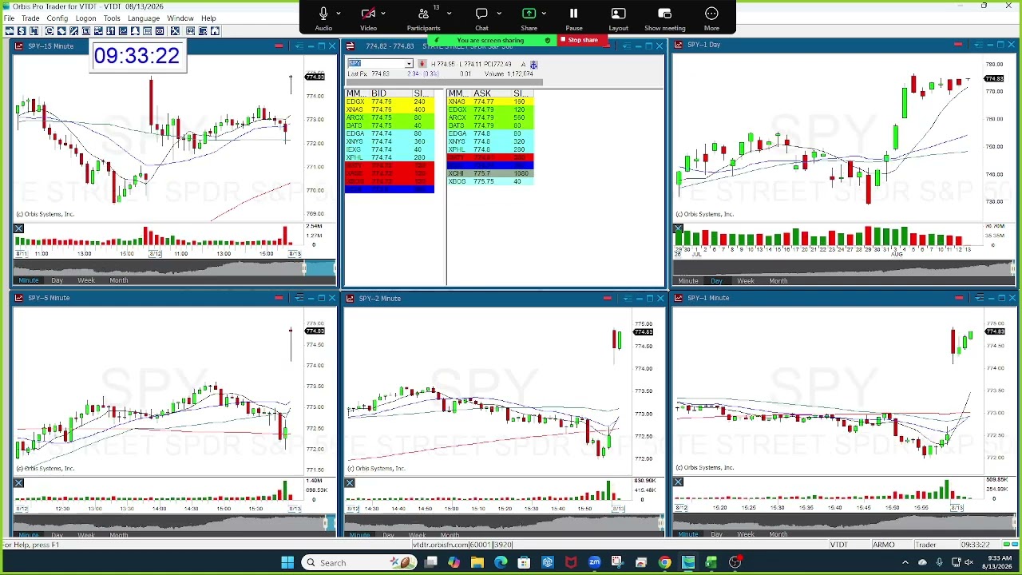Click the red Stop share button
The image size is (1022, 575).
[x=583, y=40]
